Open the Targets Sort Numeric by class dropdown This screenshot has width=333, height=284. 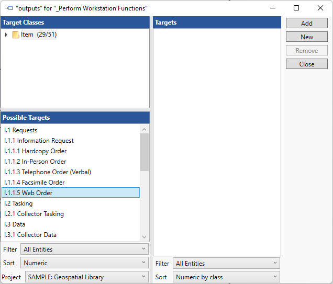coord(226,277)
